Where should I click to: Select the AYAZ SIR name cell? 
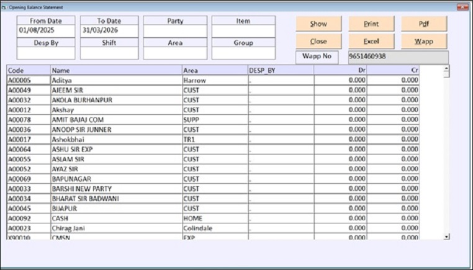(117, 169)
